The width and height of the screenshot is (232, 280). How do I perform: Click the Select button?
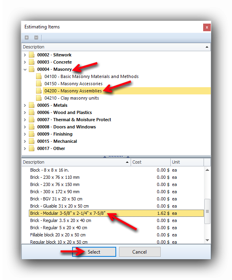(x=94, y=252)
